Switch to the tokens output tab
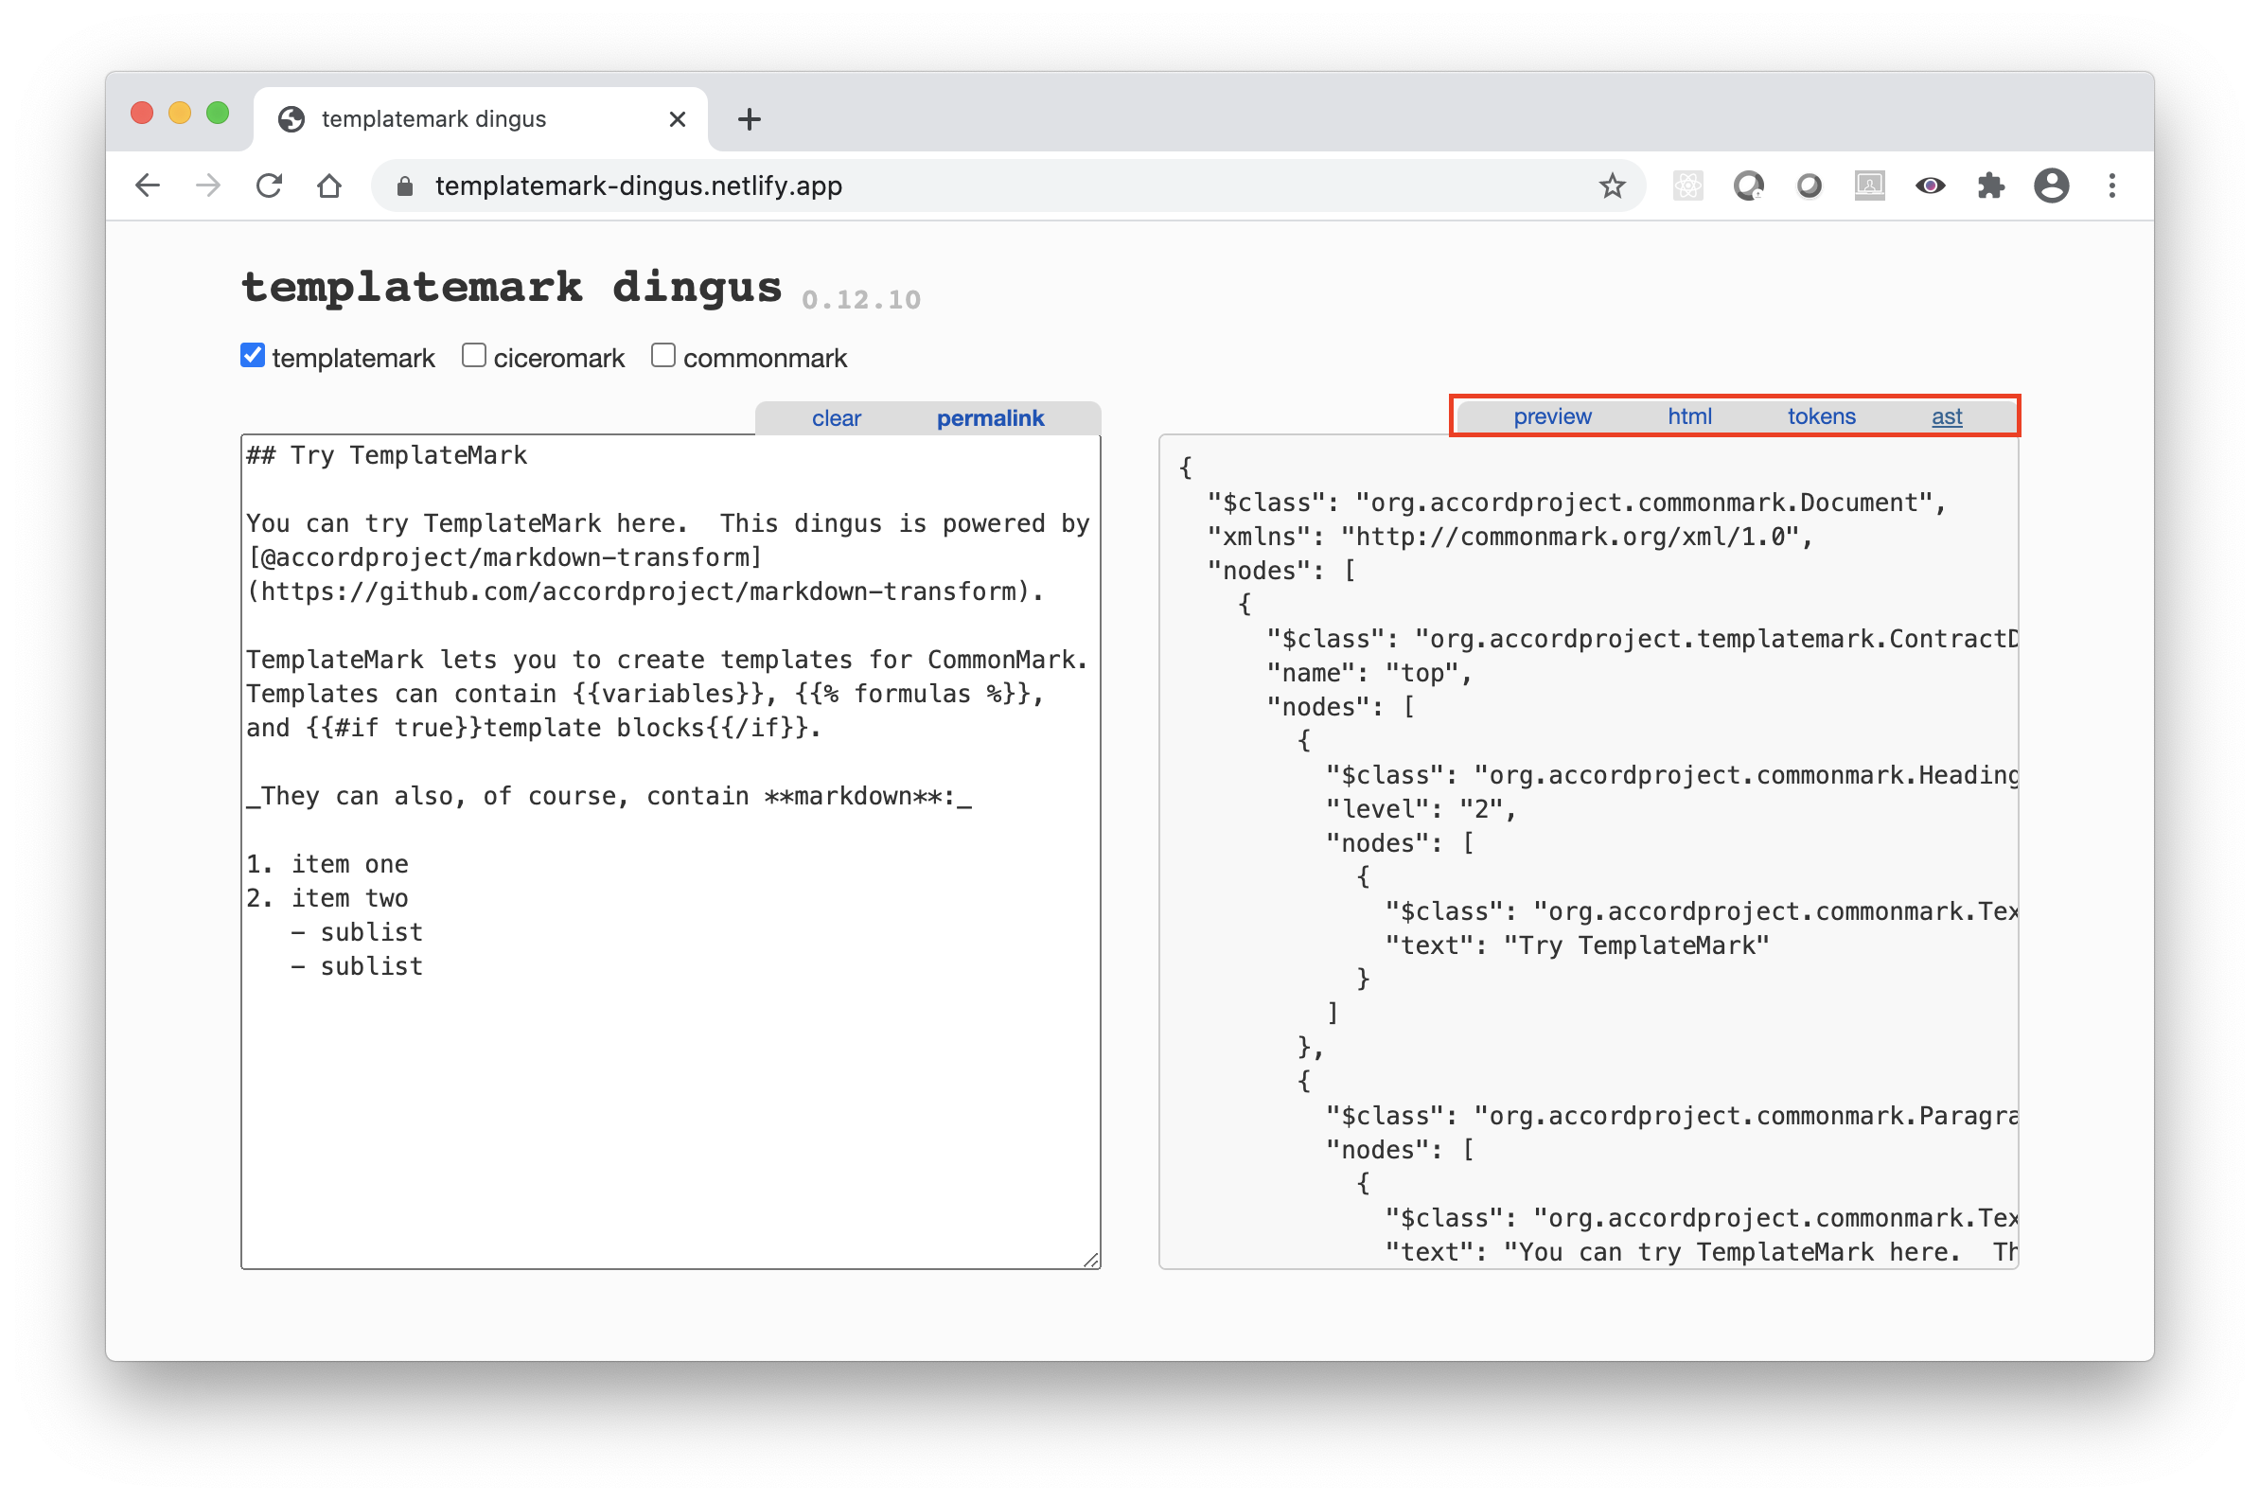This screenshot has width=2260, height=1501. pos(1821,416)
